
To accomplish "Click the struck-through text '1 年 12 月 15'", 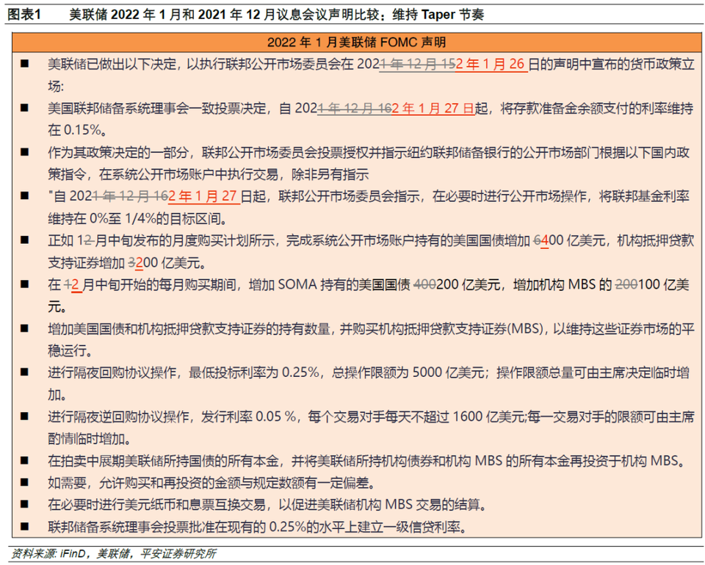I will click(x=418, y=65).
